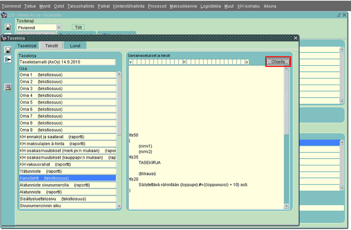The width and height of the screenshot is (351, 230).
Task: Select Oma 6 (tekstiosuus) row
Action: (68, 109)
